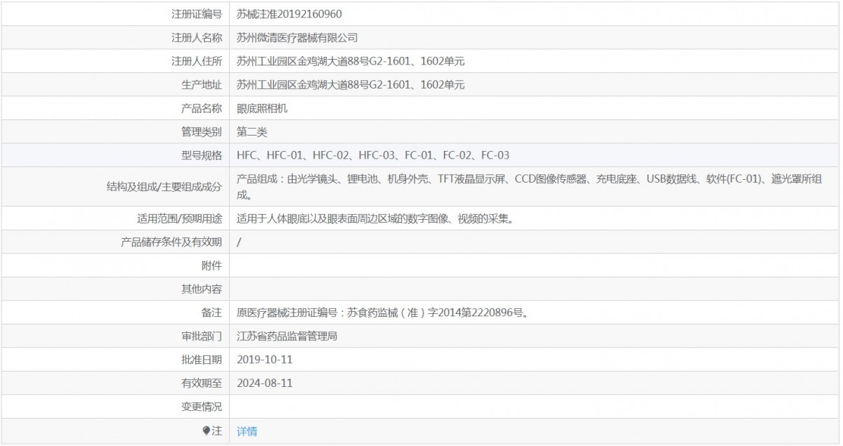The width and height of the screenshot is (843, 446).
Task: Select model list starting with HFC、HFC-01
Action: tap(373, 155)
